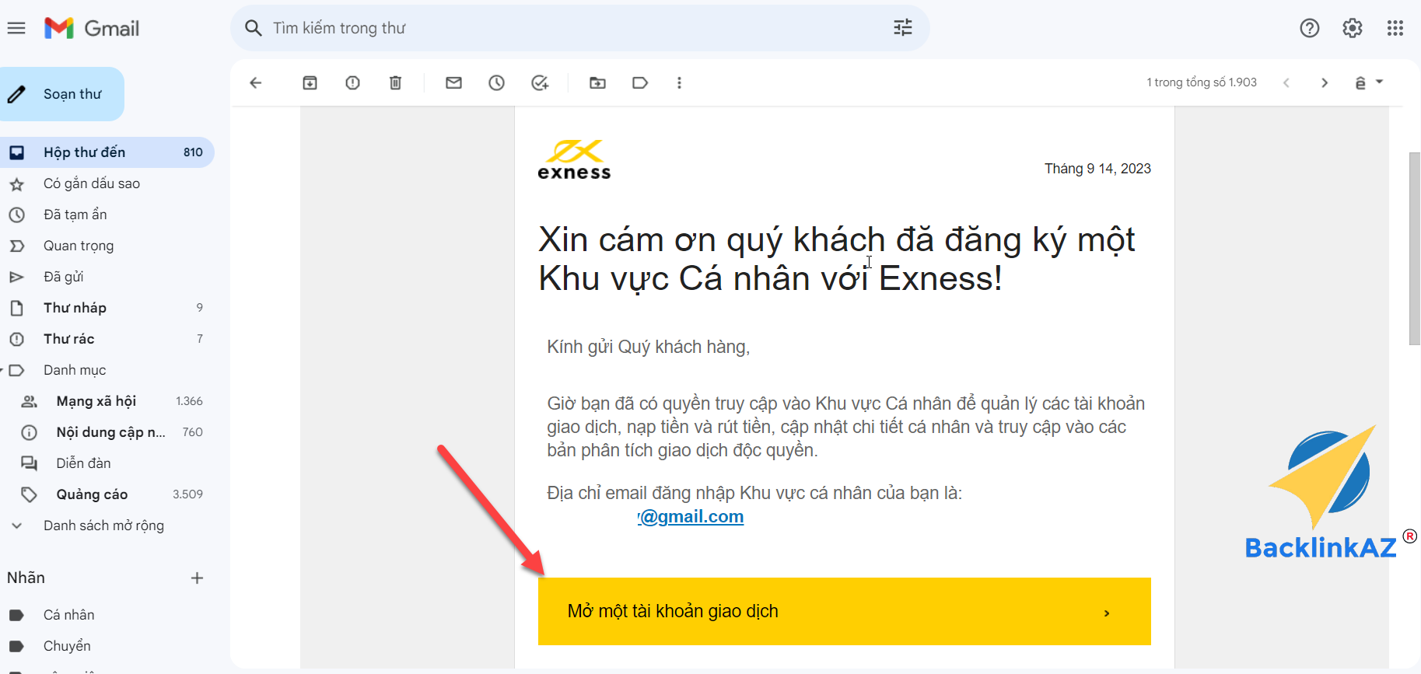Archive this email
1421x674 pixels.
pyautogui.click(x=310, y=82)
